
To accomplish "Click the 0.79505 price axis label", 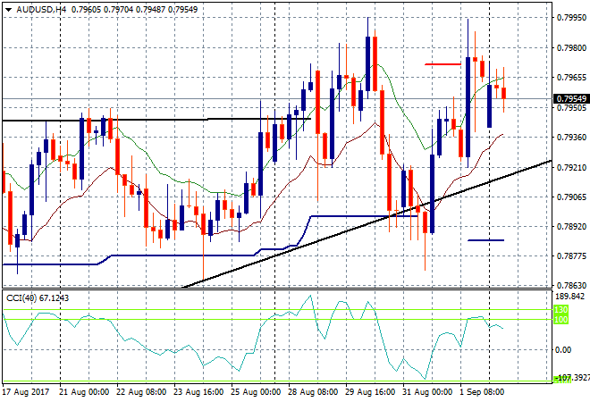I will click(x=571, y=108).
